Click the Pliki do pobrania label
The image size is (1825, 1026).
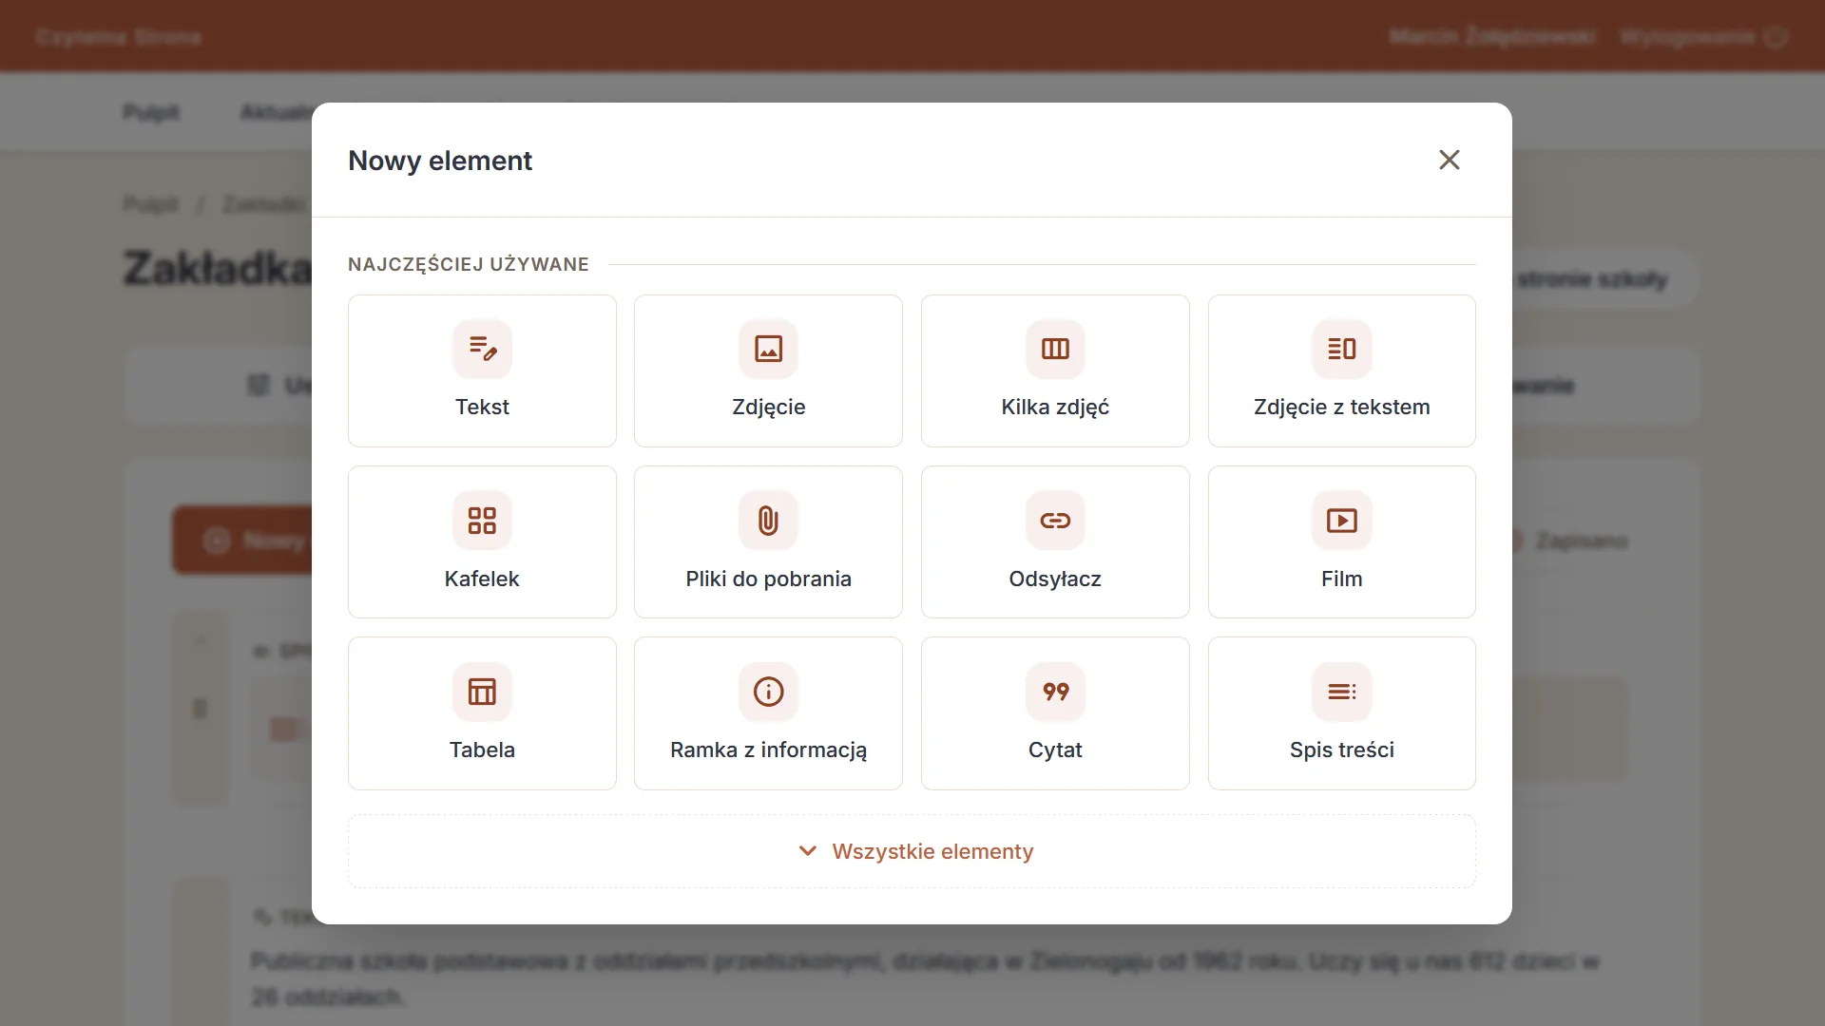(x=769, y=579)
